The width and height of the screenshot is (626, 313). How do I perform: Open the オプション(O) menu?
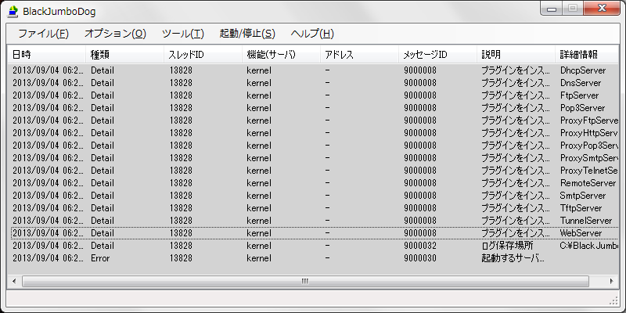tap(115, 34)
